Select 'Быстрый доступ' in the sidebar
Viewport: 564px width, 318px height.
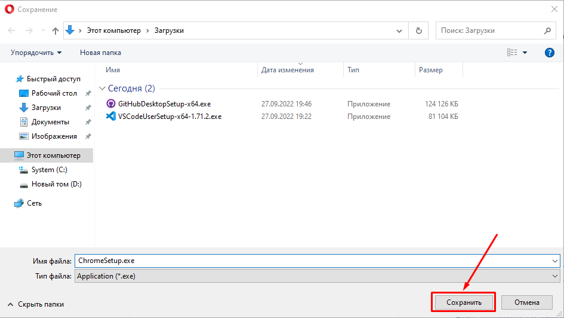pos(54,79)
